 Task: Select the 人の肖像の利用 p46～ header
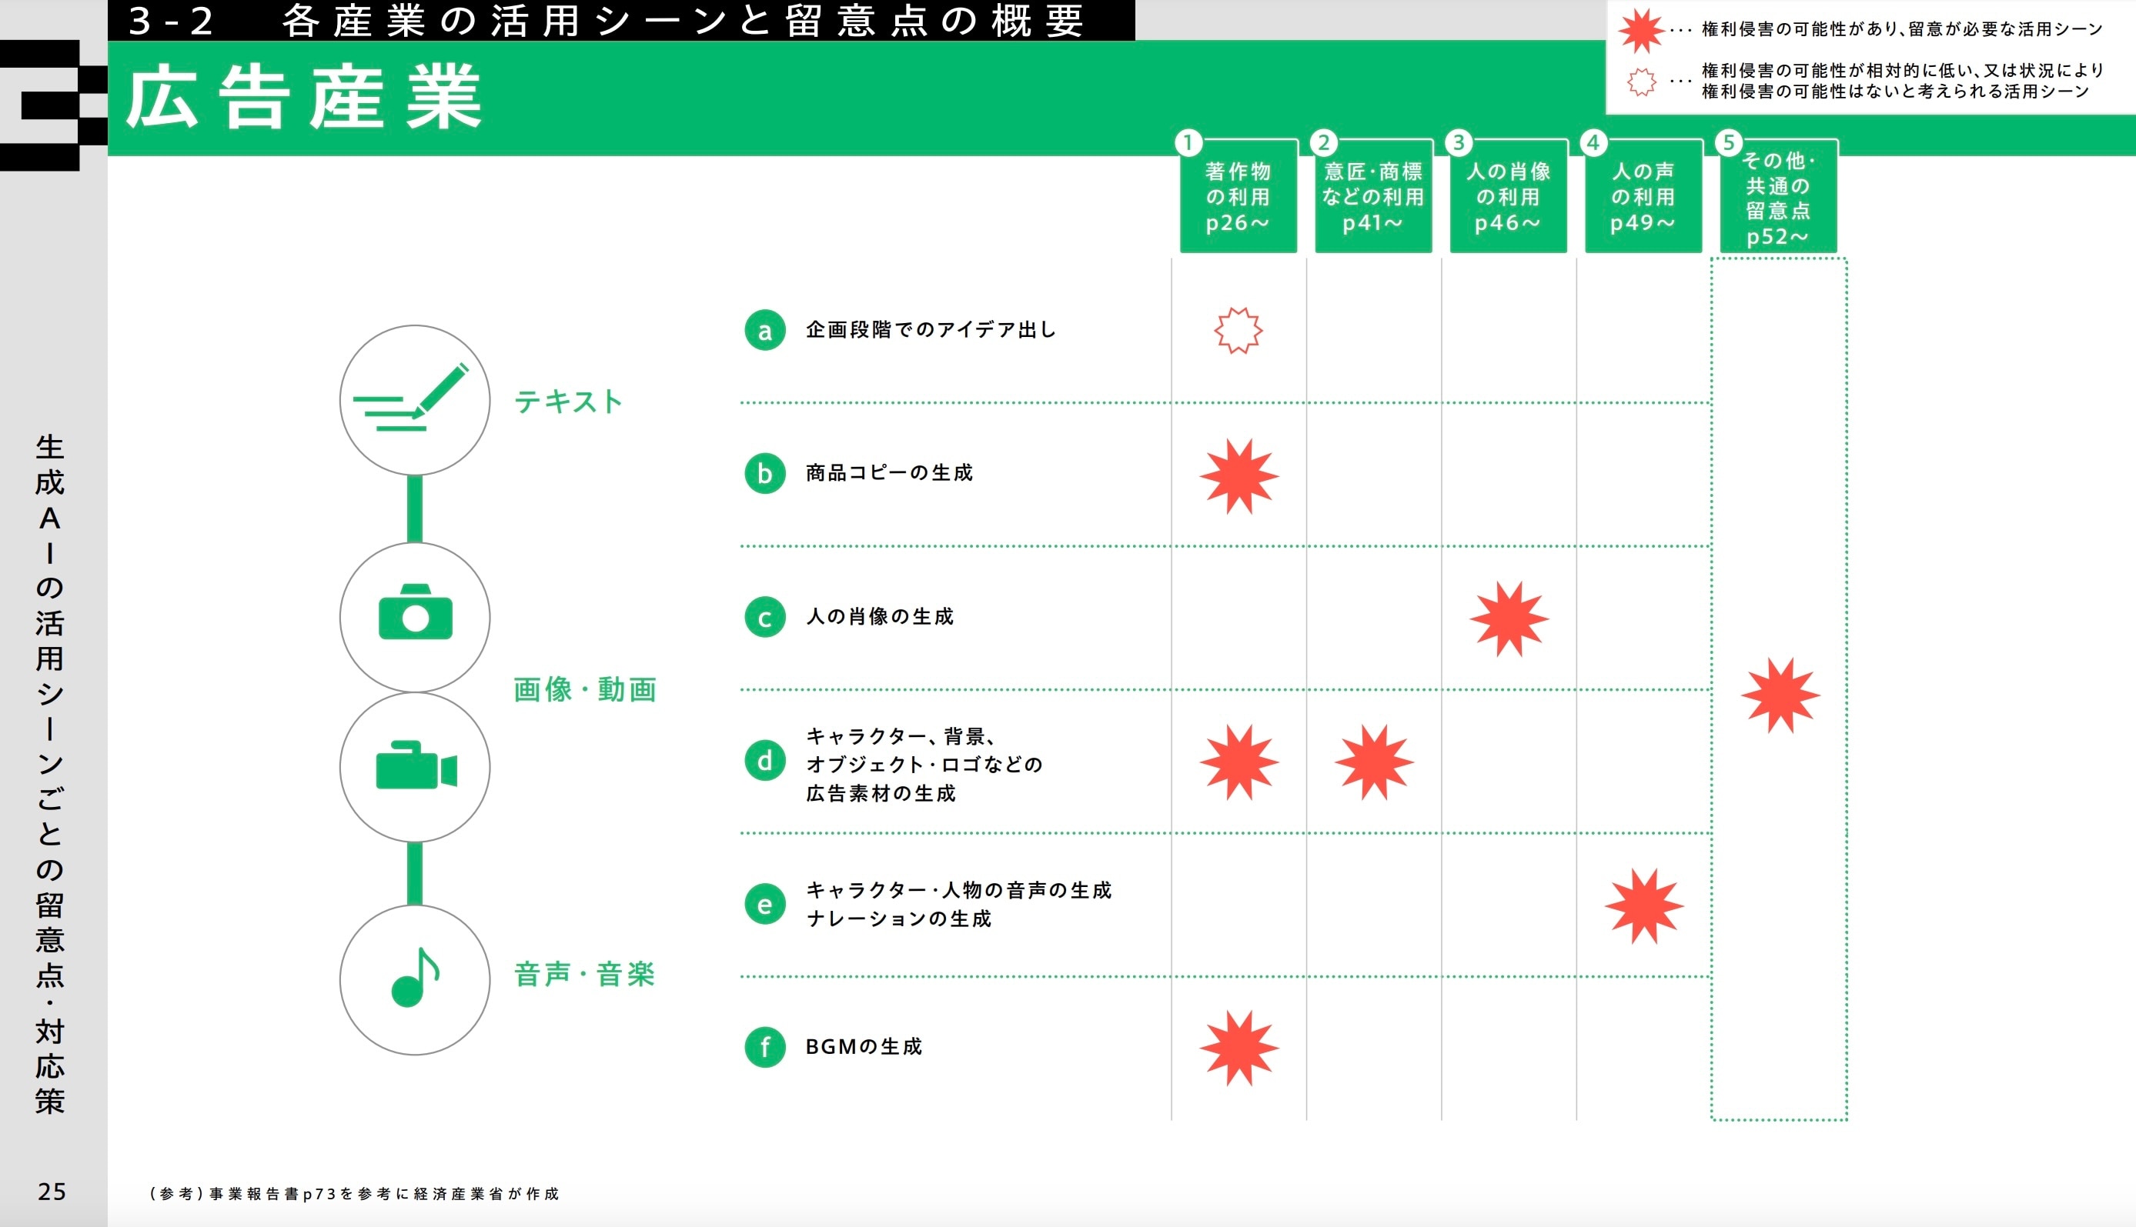point(1507,196)
